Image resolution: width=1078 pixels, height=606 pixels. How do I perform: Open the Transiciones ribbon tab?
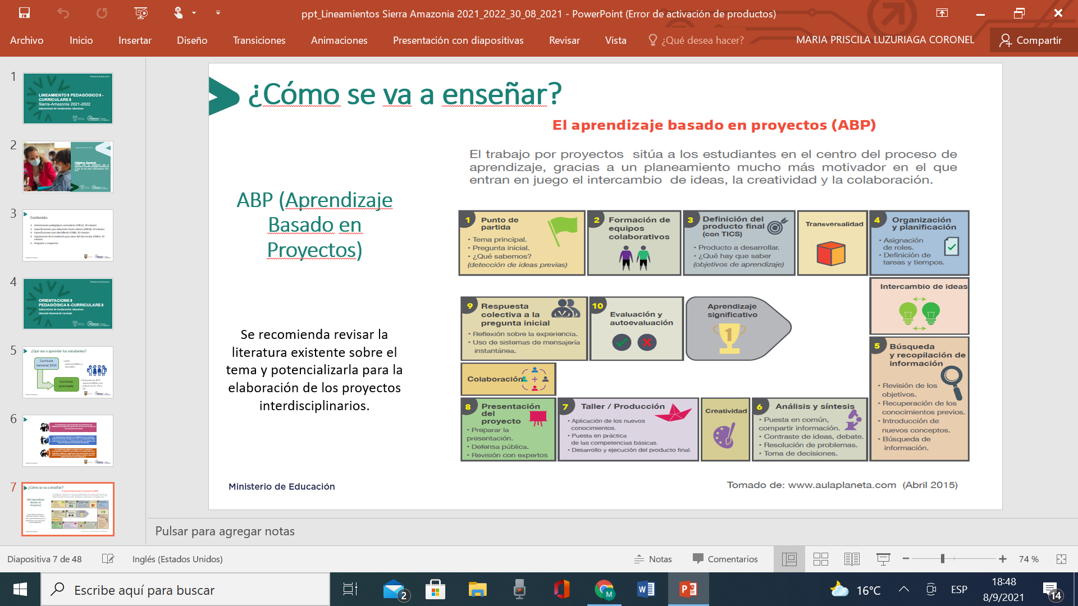[x=259, y=40]
